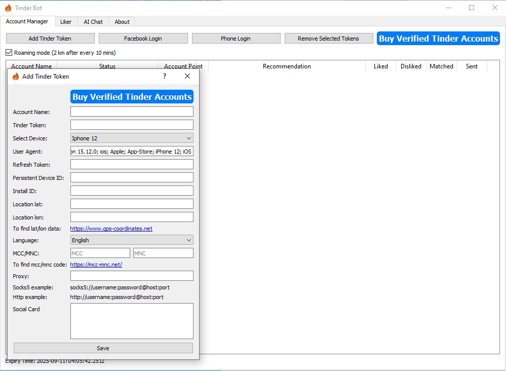Open the mcc-mnc.net link
This screenshot has width=506, height=371.
pyautogui.click(x=96, y=265)
